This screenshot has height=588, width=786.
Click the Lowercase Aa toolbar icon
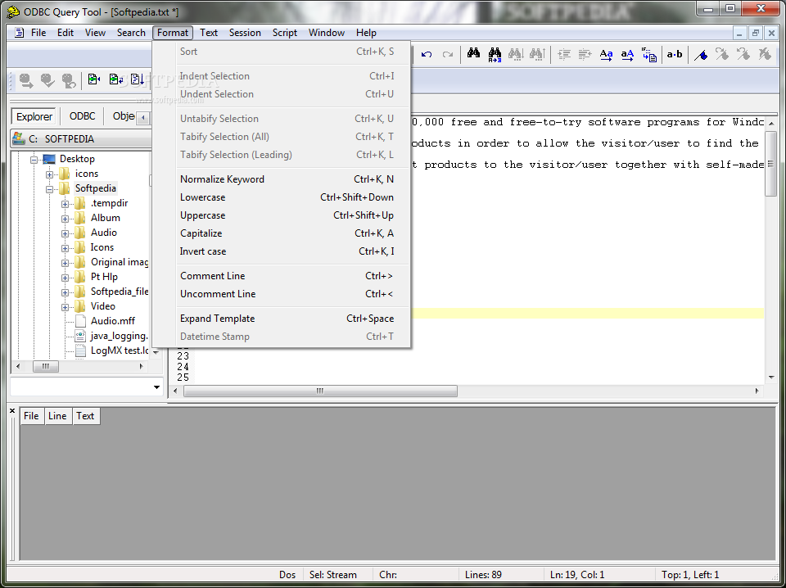[x=606, y=54]
